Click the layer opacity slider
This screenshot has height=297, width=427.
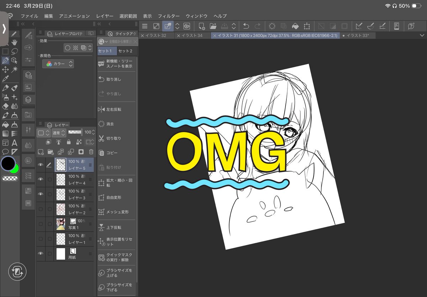pos(75,132)
